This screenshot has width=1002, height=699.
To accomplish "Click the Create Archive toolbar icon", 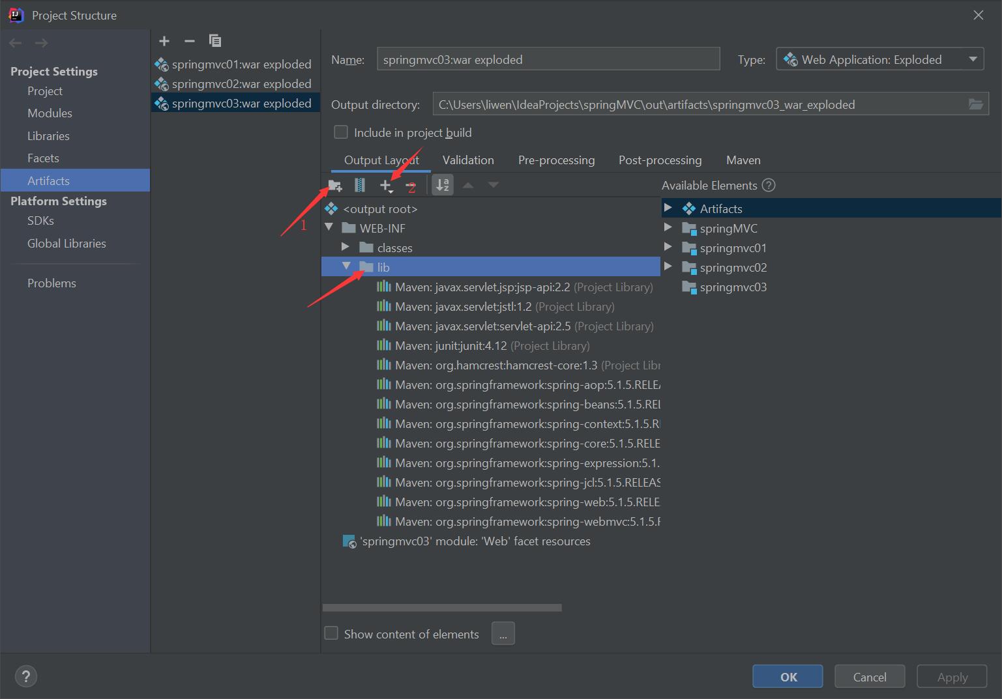I will click(x=360, y=186).
